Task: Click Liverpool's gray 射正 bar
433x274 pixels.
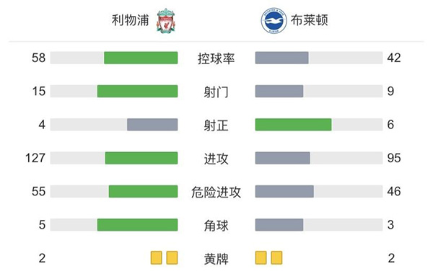Action: 152,125
